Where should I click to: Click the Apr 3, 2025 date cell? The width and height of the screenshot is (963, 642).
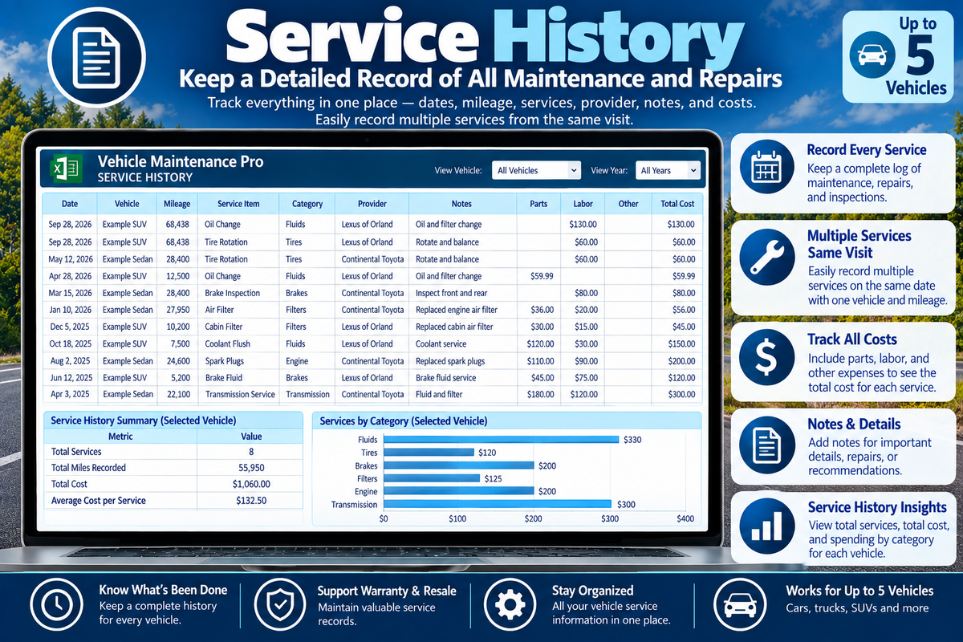[70, 394]
